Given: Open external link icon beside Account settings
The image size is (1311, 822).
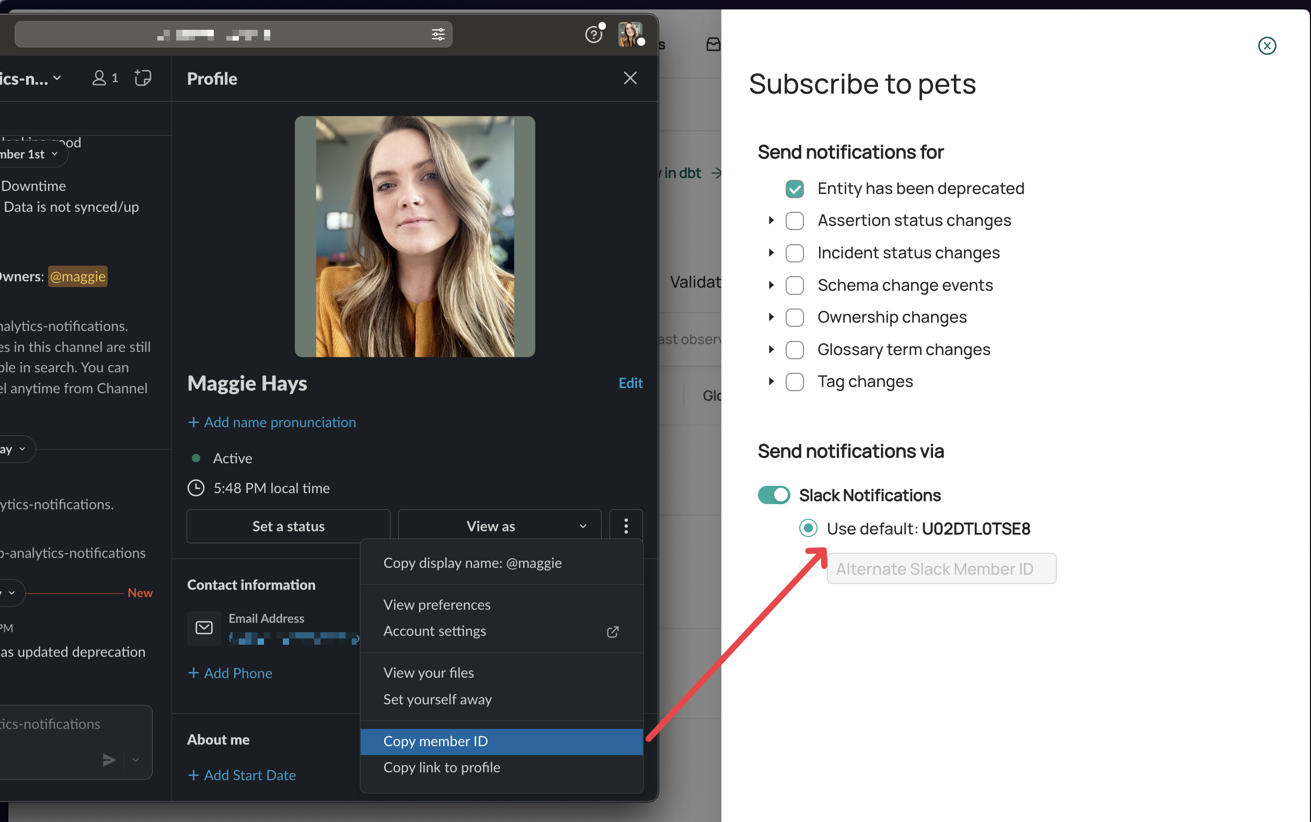Looking at the screenshot, I should coord(612,632).
